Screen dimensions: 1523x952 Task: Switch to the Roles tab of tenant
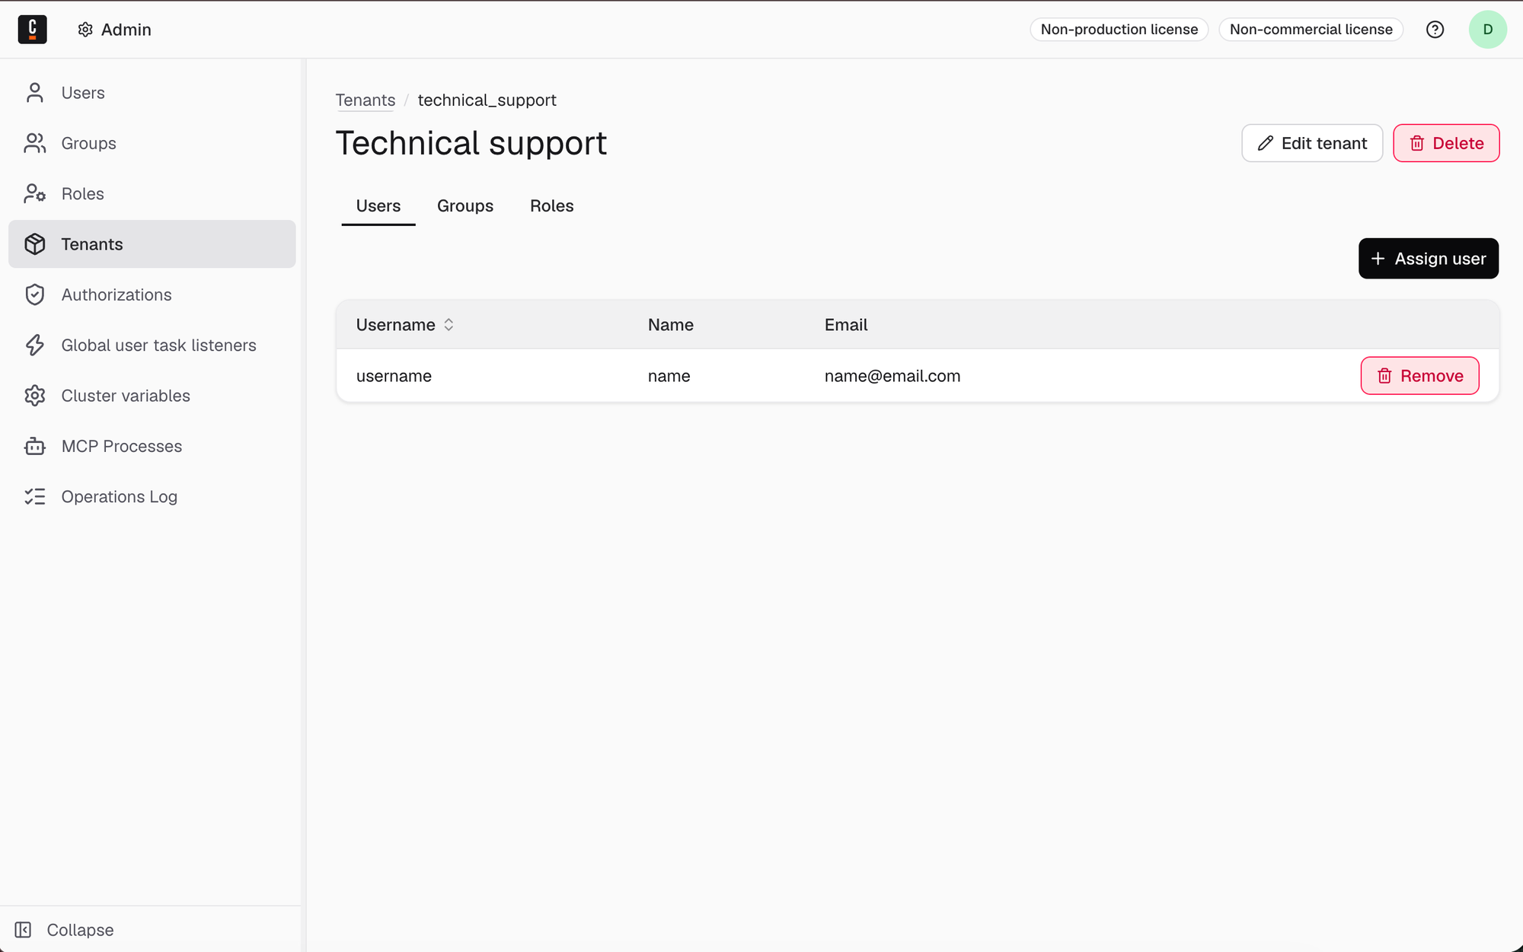pyautogui.click(x=552, y=206)
